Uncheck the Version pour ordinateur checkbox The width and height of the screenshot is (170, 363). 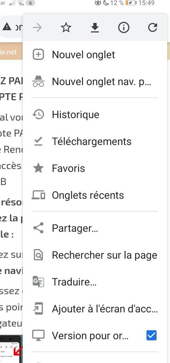coord(151,335)
